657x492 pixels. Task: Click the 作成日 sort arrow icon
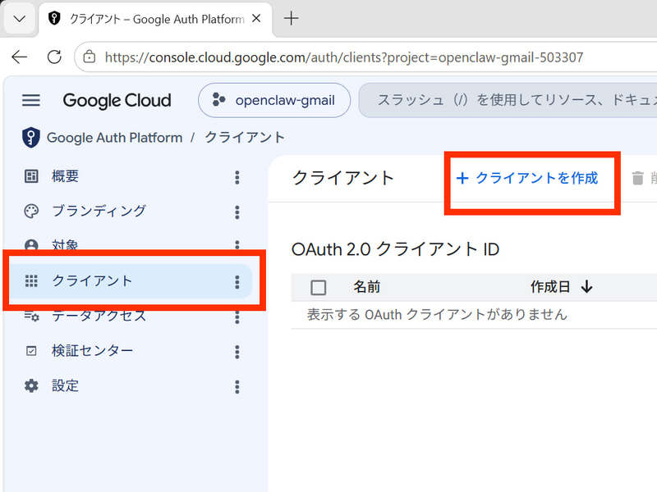[x=587, y=287]
